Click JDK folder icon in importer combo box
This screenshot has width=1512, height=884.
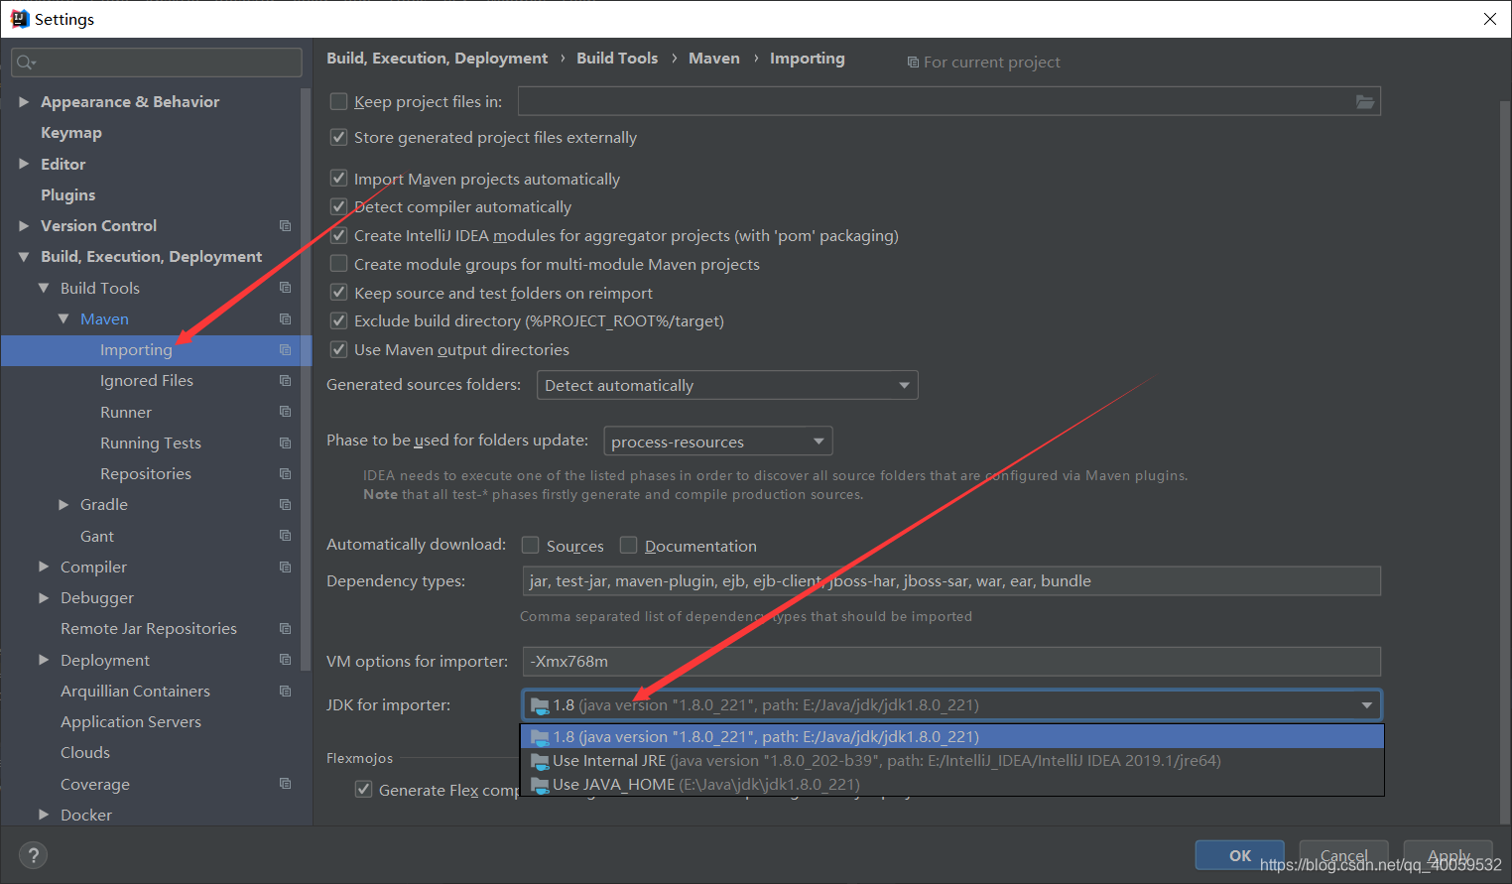pos(540,705)
